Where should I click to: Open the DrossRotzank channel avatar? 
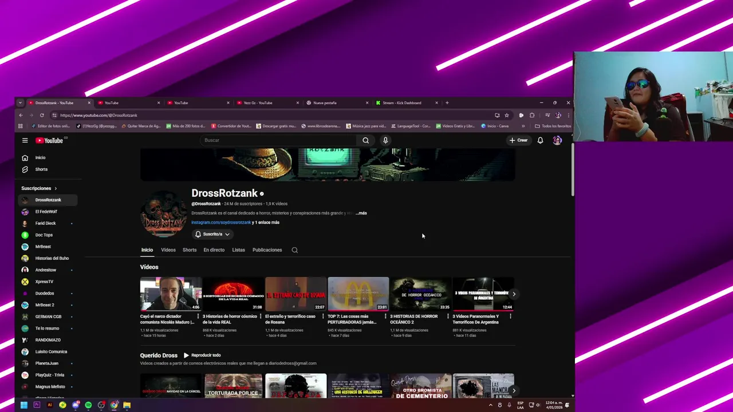pos(164,214)
